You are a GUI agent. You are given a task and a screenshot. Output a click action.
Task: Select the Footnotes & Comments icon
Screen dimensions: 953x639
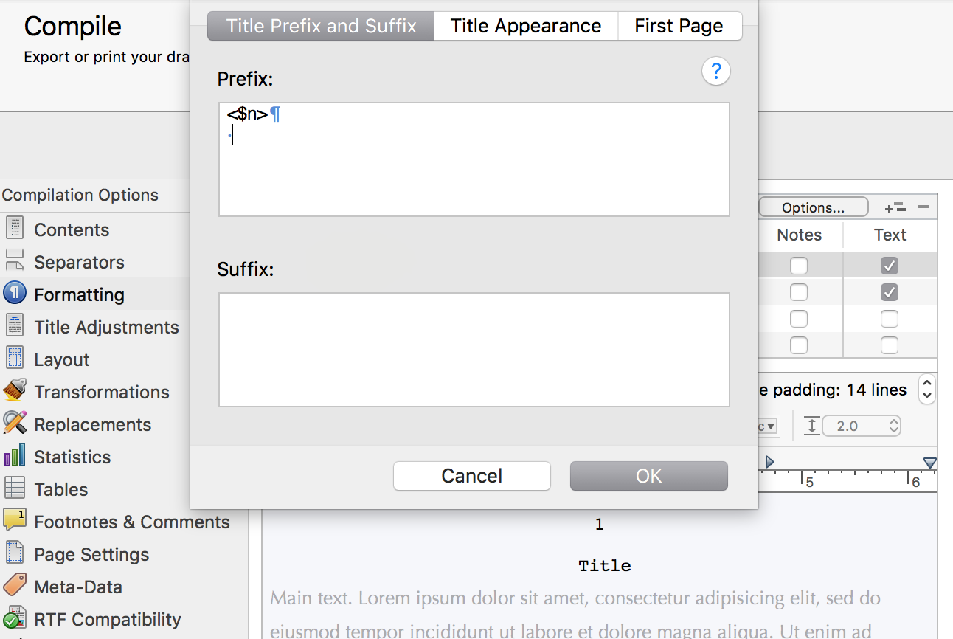click(x=15, y=520)
